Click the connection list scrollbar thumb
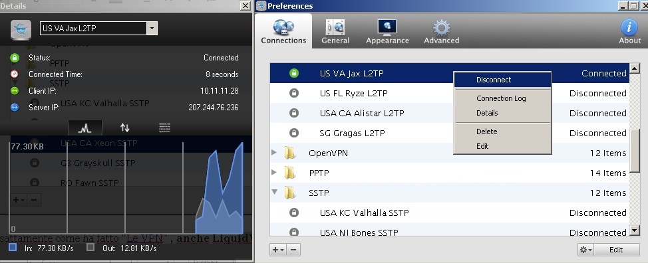Screen dimensions: 648x263 pos(635,151)
